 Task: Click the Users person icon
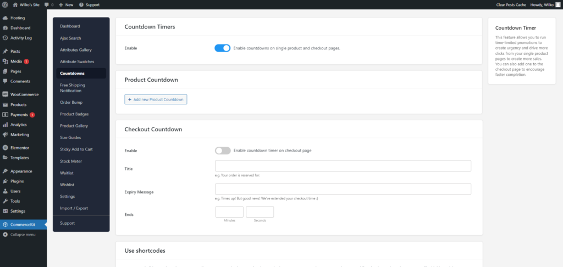pos(5,191)
